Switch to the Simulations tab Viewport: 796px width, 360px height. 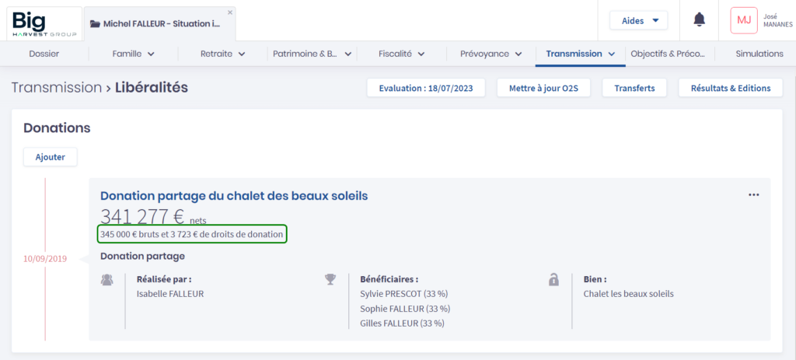[759, 54]
